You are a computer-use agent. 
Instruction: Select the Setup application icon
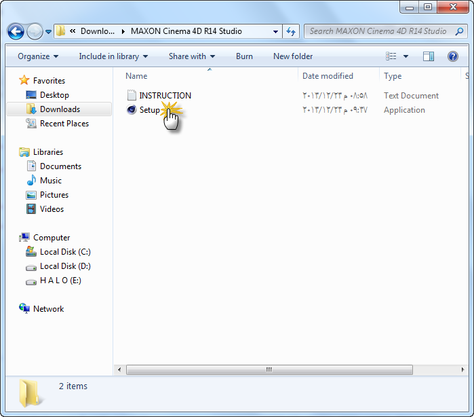tap(132, 110)
